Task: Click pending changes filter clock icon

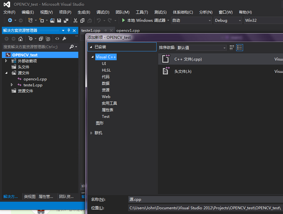Action: click(31, 38)
